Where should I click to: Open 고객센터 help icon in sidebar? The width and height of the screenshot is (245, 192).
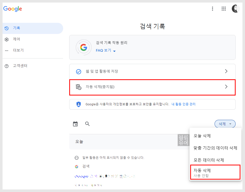pos(7,66)
